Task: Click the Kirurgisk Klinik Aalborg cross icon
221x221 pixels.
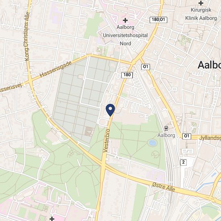Action: click(201, 3)
